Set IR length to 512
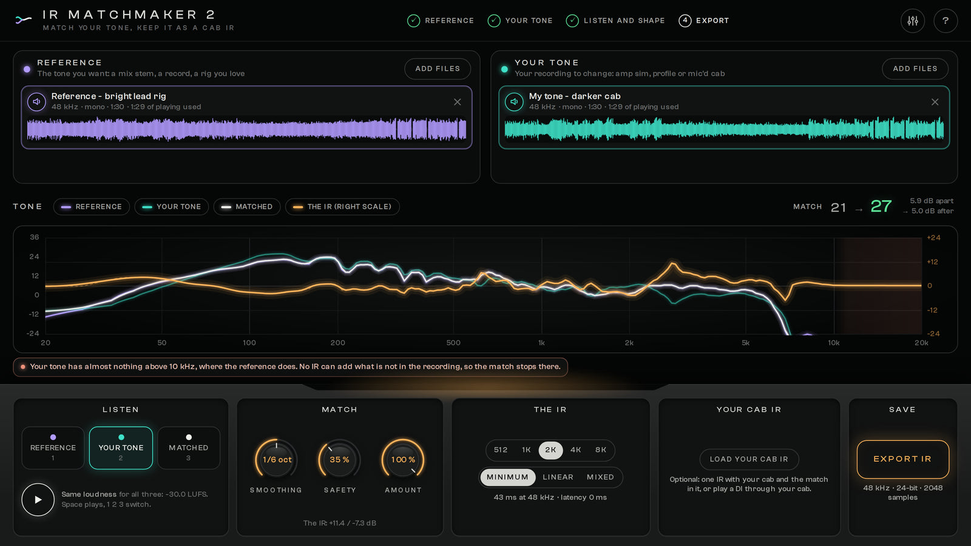This screenshot has width=971, height=546. pyautogui.click(x=501, y=450)
